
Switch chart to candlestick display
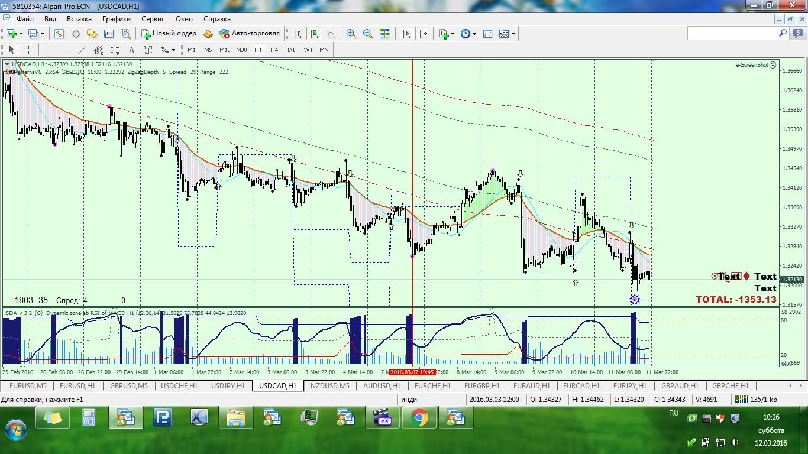coord(314,34)
